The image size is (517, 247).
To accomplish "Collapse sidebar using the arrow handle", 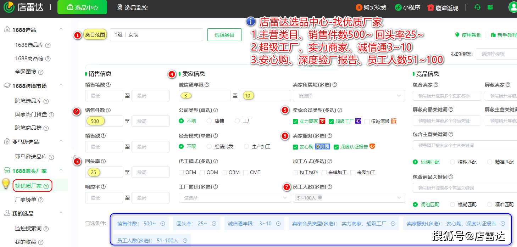I will pos(74,157).
